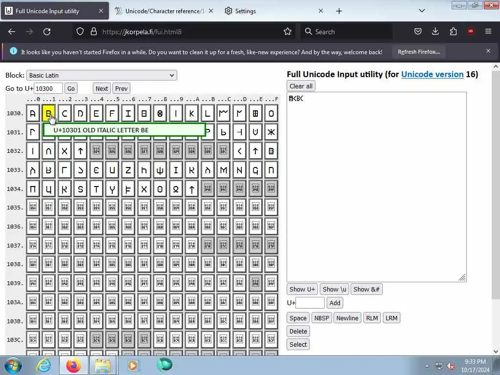Click the Select button
Screen dimensions: 500x375
coord(298,344)
